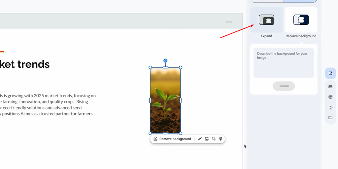Click the 'Expand' label text
Screen dimensions: 338x169
(x=266, y=36)
